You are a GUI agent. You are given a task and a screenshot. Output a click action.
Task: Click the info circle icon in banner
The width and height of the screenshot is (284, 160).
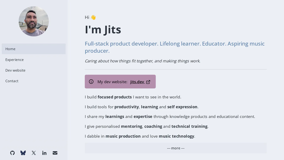(91, 82)
